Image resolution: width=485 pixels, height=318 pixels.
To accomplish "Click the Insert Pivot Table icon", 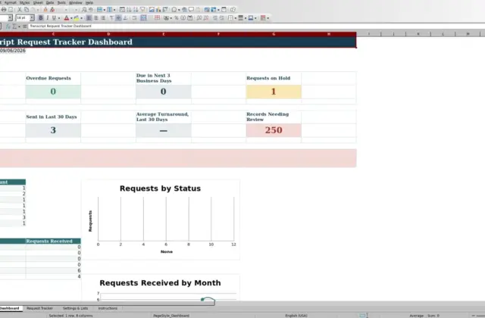I will pyautogui.click(x=165, y=9).
